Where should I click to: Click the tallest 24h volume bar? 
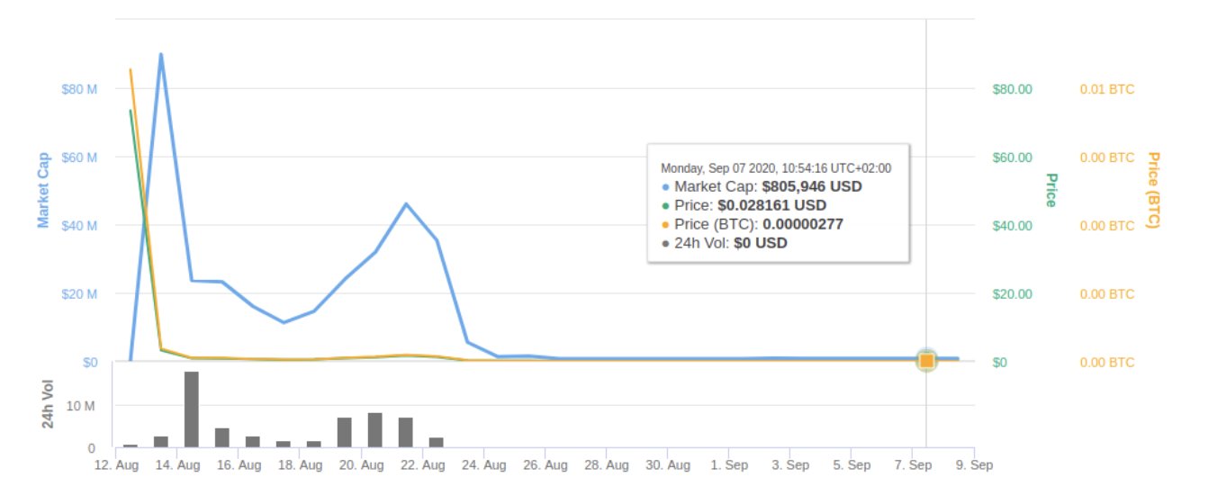pyautogui.click(x=191, y=409)
